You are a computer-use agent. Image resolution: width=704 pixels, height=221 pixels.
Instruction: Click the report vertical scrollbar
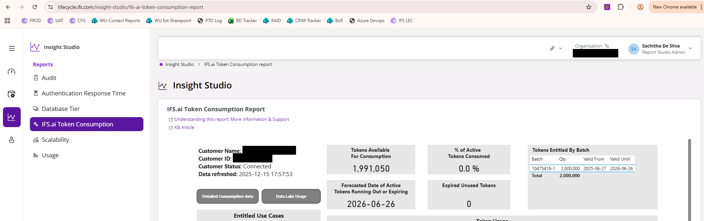click(690, 180)
